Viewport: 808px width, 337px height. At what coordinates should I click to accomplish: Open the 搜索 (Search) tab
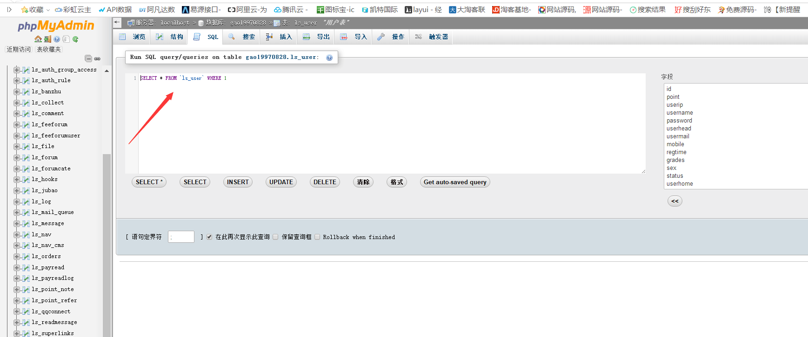click(x=242, y=37)
